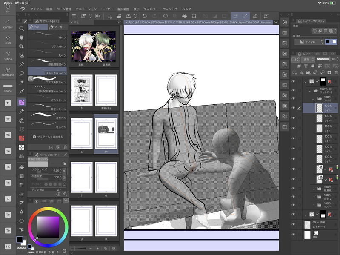Click the redo arrow in command bar
This screenshot has height=255, width=340.
(x=154, y=16)
